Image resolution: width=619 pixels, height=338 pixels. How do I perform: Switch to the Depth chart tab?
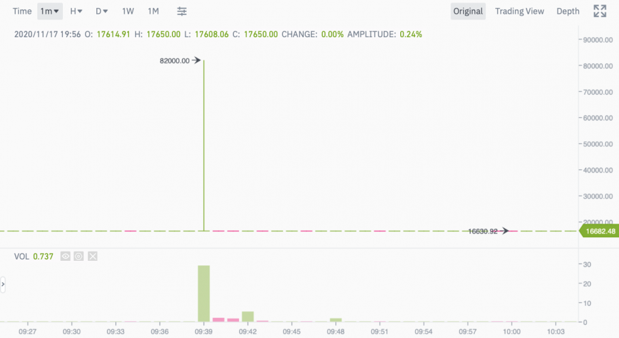click(x=568, y=11)
